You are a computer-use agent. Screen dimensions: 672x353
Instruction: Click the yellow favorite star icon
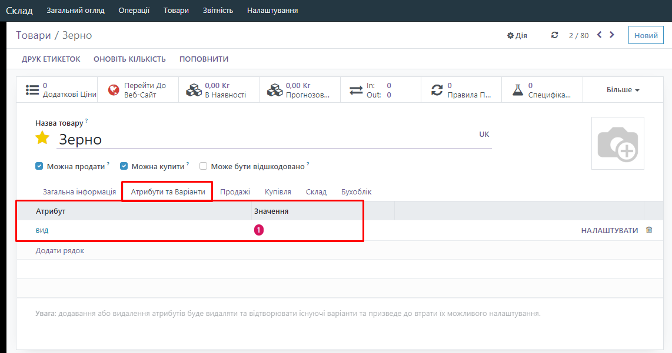coord(42,138)
